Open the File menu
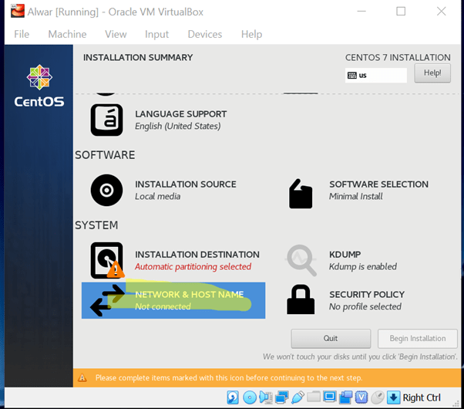The width and height of the screenshot is (464, 409). pos(22,34)
